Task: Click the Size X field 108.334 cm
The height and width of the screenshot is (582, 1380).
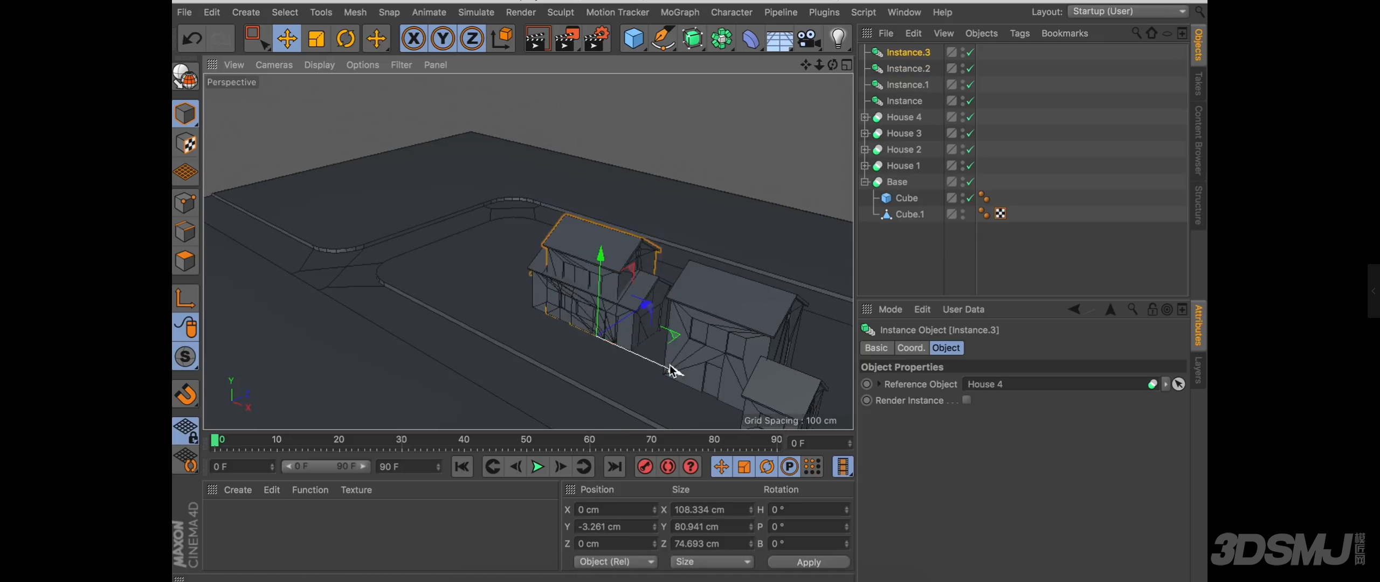Action: pyautogui.click(x=712, y=510)
